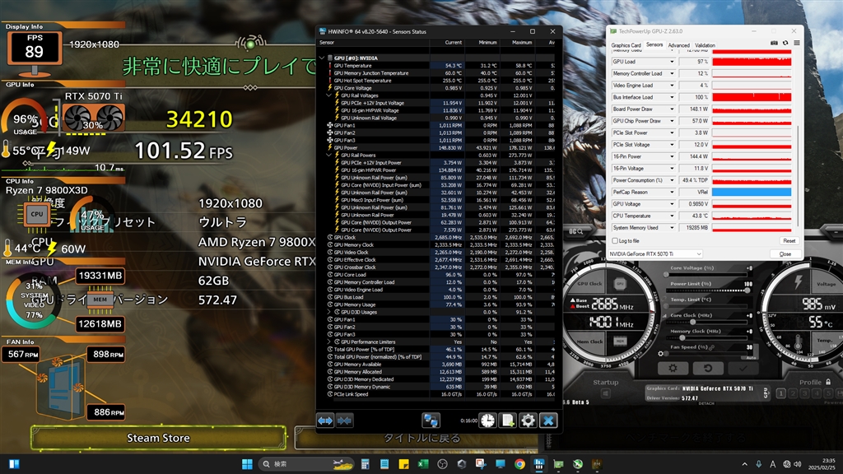
Task: Click the Steam Store button
Action: pos(158,438)
